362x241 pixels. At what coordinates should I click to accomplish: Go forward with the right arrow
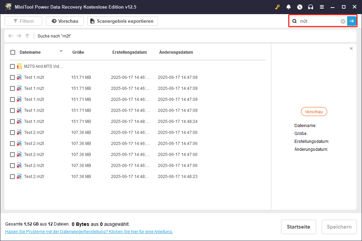point(19,36)
